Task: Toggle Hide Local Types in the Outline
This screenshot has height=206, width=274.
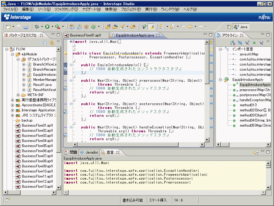Action: point(261,43)
